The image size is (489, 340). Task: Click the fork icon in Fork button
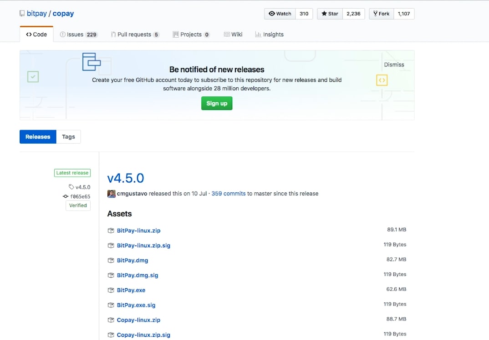click(375, 14)
